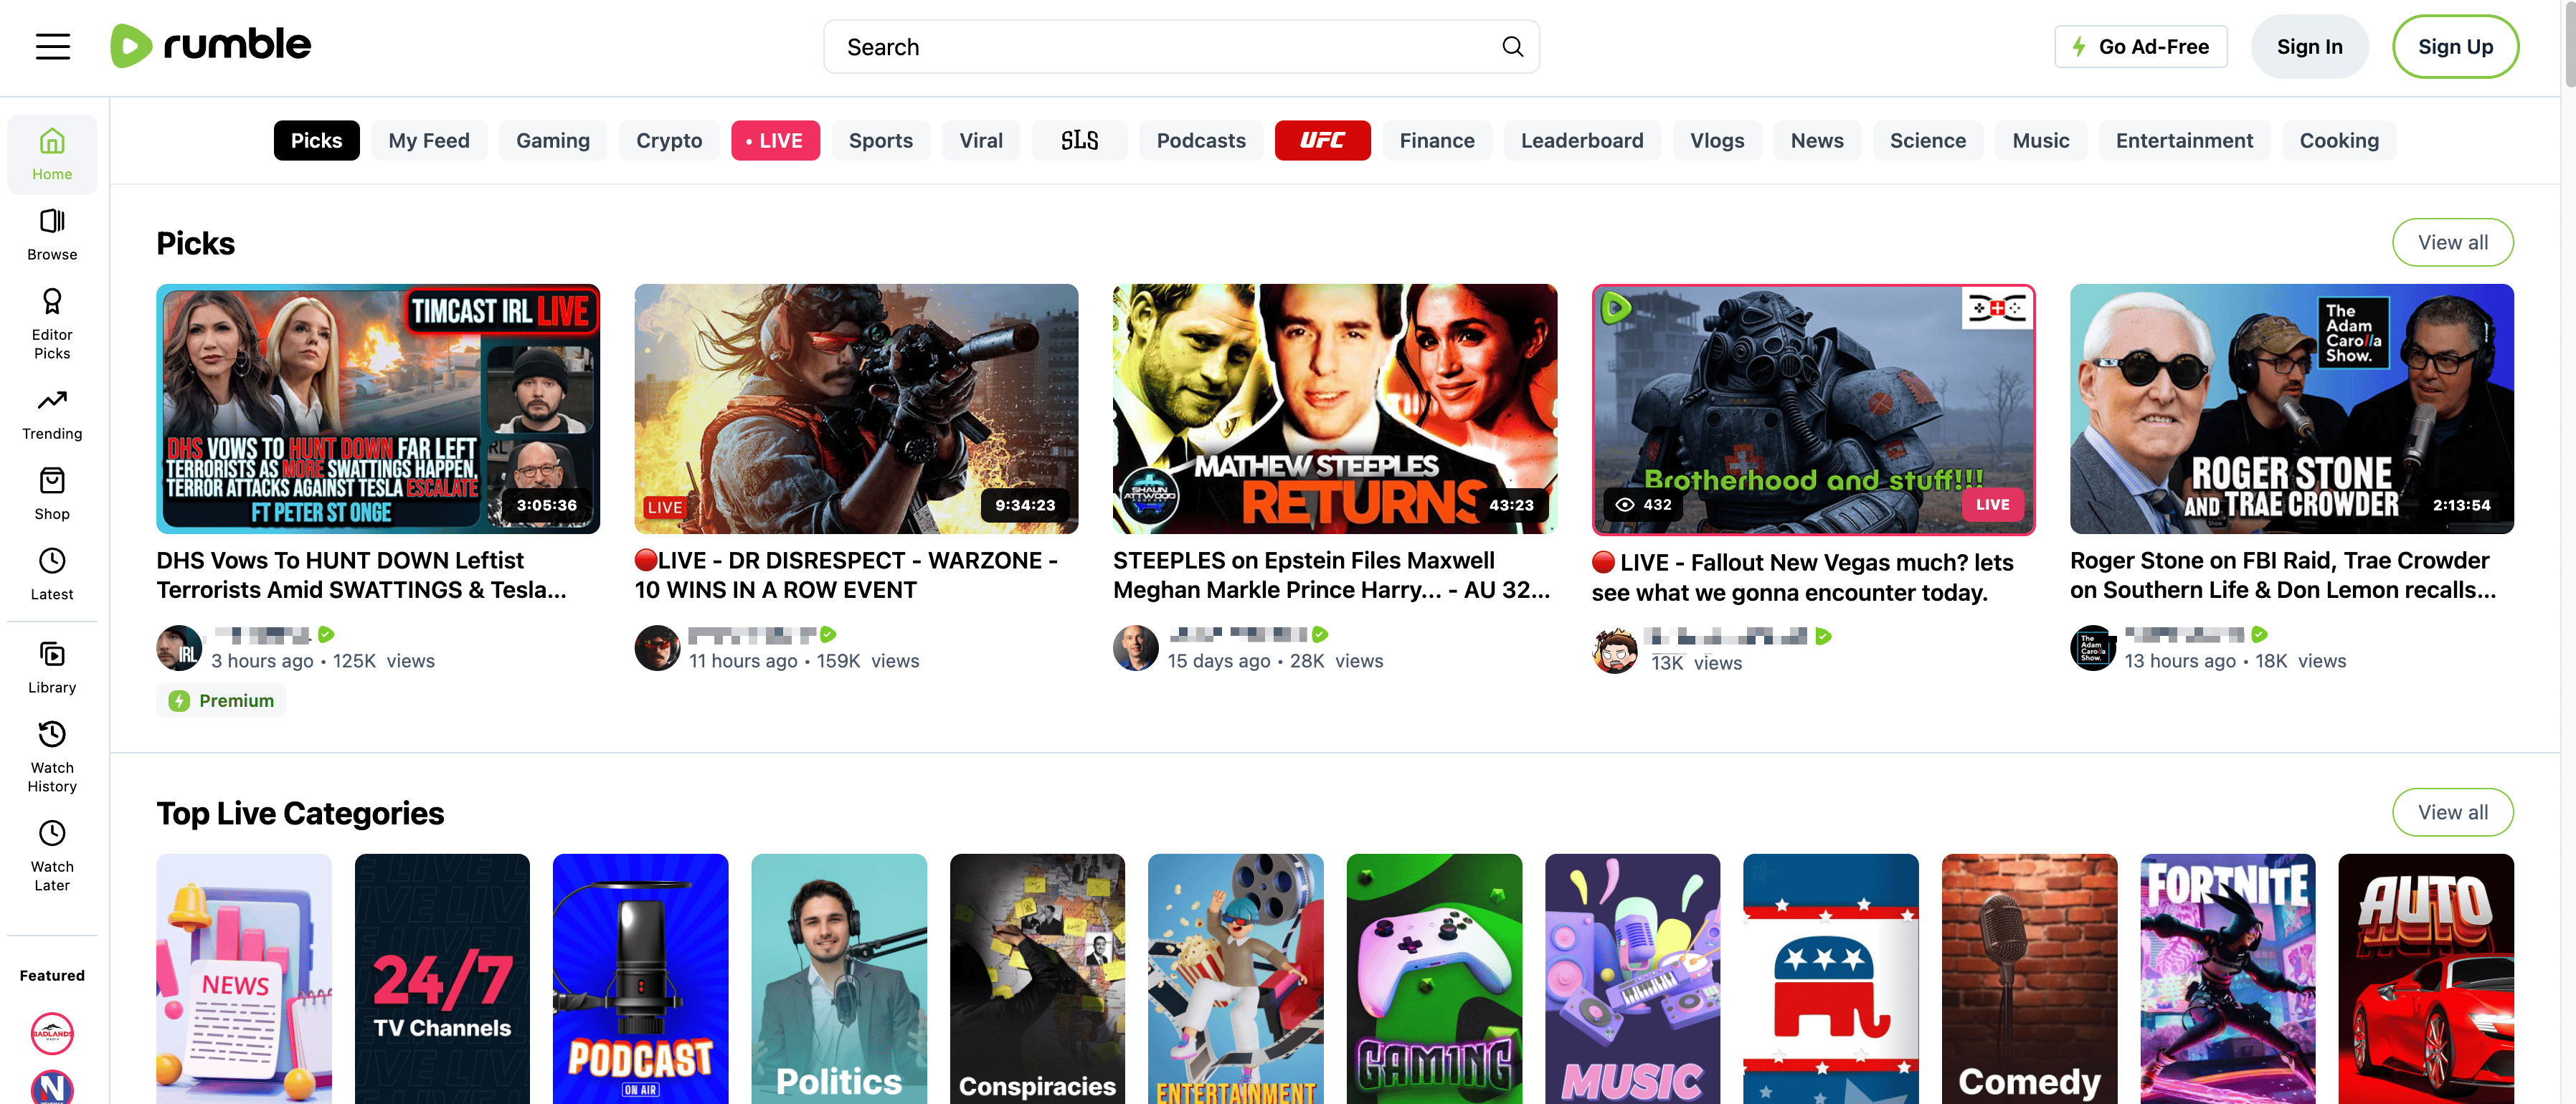Open Watch History in the sidebar
The height and width of the screenshot is (1104, 2576).
[x=52, y=756]
